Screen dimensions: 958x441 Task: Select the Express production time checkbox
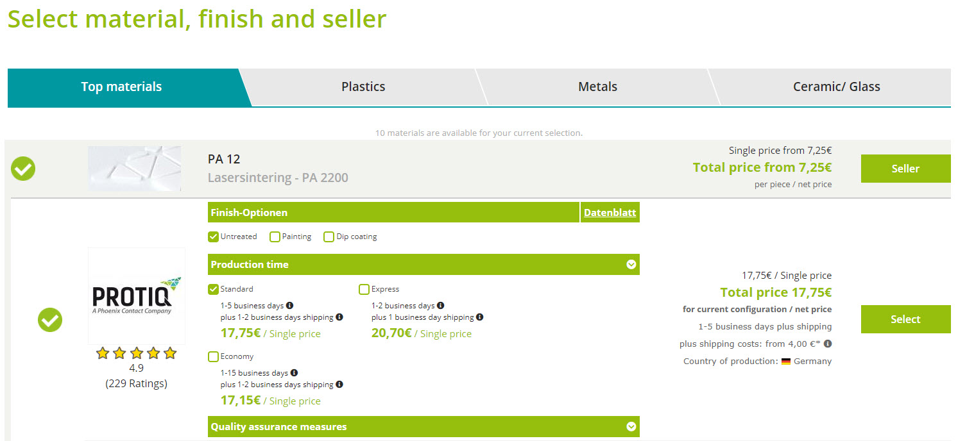[x=364, y=290]
